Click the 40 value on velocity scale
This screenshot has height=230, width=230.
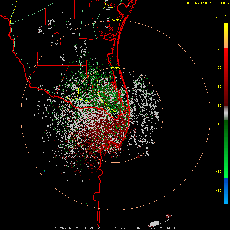(220, 77)
